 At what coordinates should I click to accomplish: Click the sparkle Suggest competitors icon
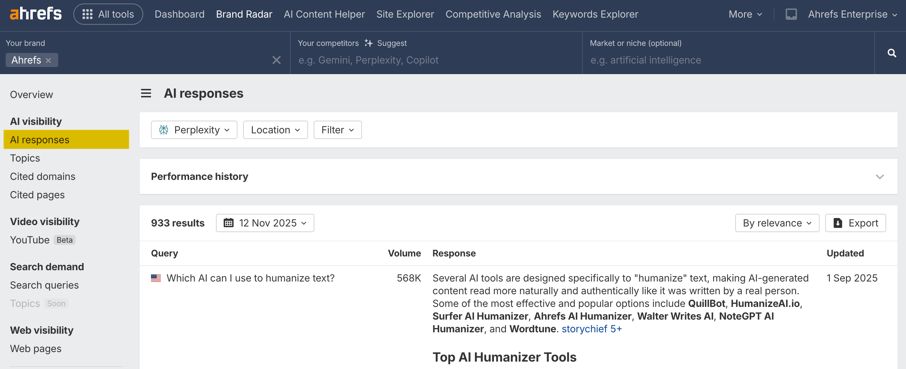[369, 43]
